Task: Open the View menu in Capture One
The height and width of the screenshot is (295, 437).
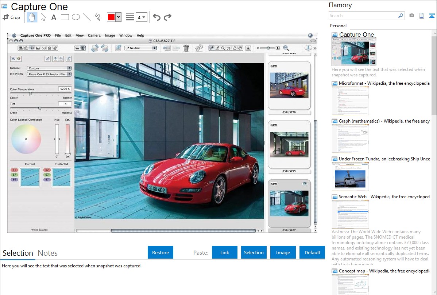Action: [80, 35]
